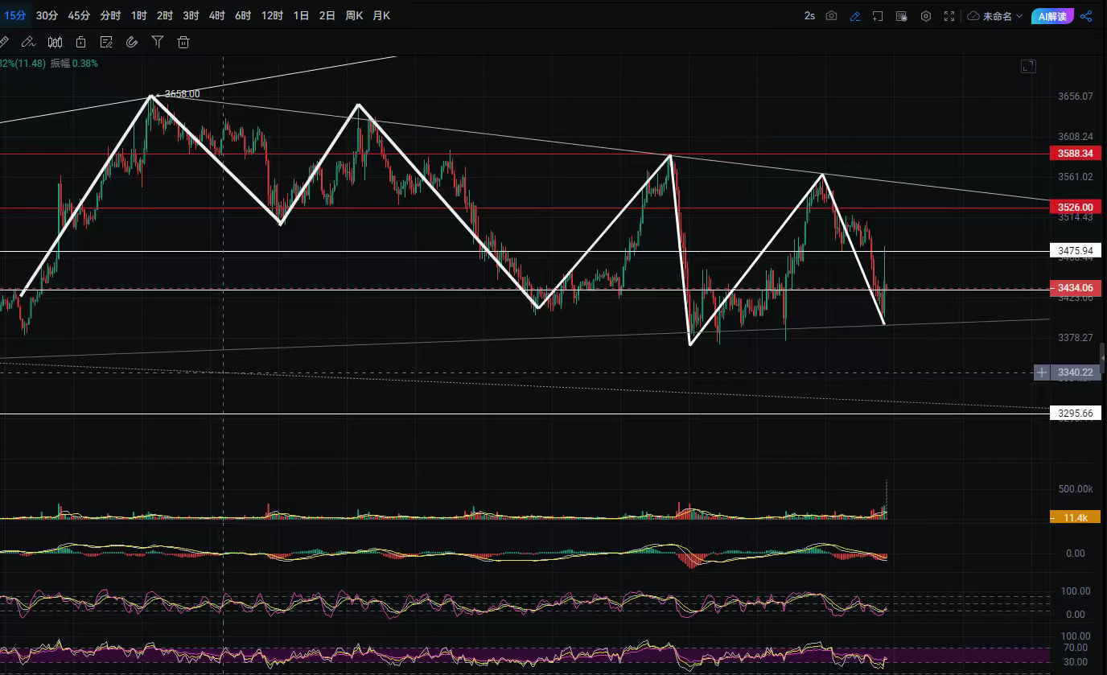Open the candlestick chart style tool

click(x=55, y=43)
